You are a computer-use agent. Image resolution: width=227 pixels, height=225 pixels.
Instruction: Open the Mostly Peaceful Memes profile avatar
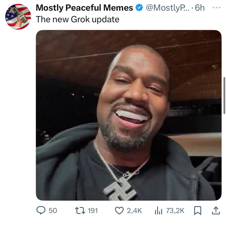(18, 17)
